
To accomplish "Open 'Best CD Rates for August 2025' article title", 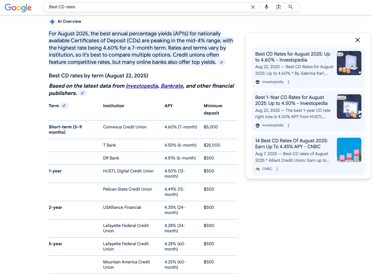I will (x=292, y=57).
